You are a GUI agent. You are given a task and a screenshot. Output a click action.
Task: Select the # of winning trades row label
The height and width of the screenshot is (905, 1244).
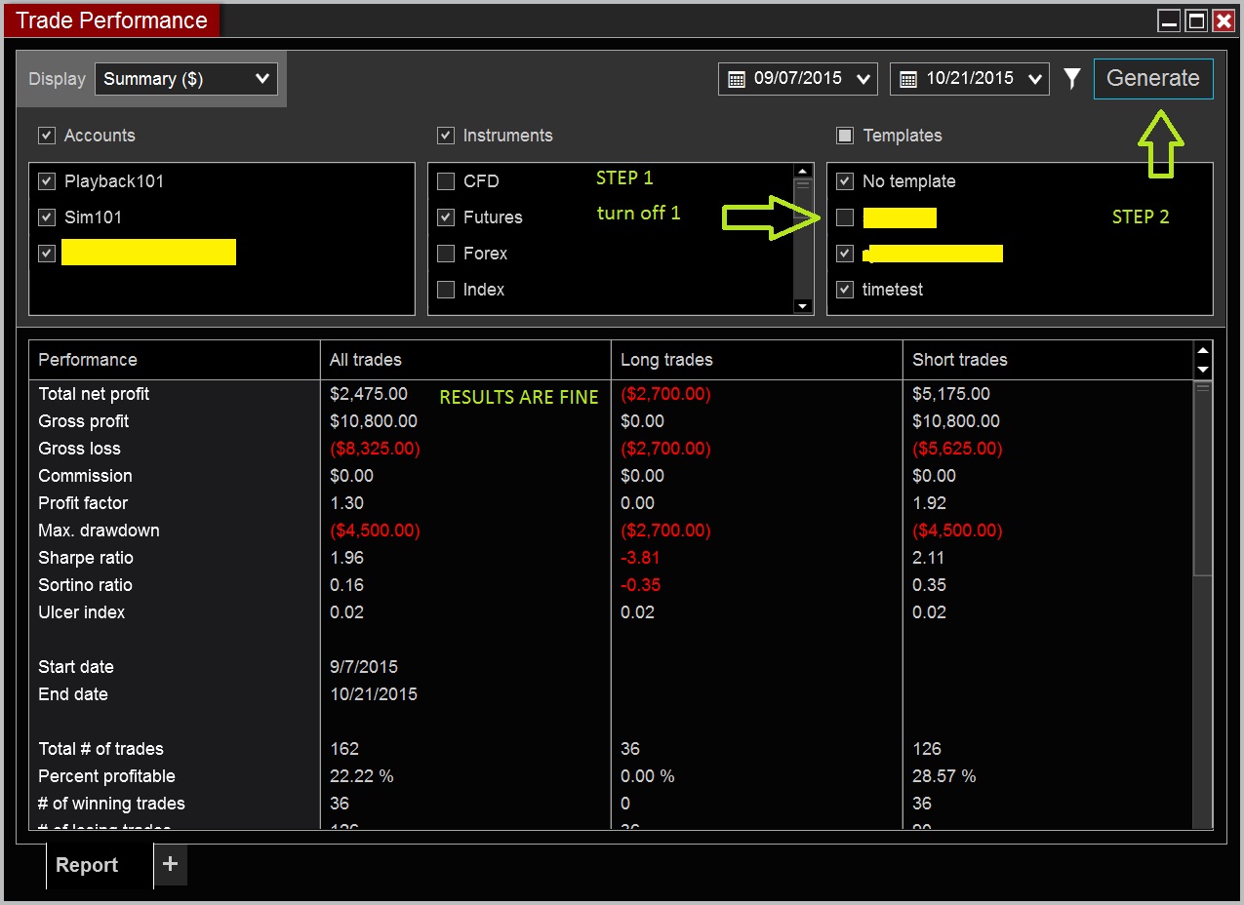tap(111, 804)
